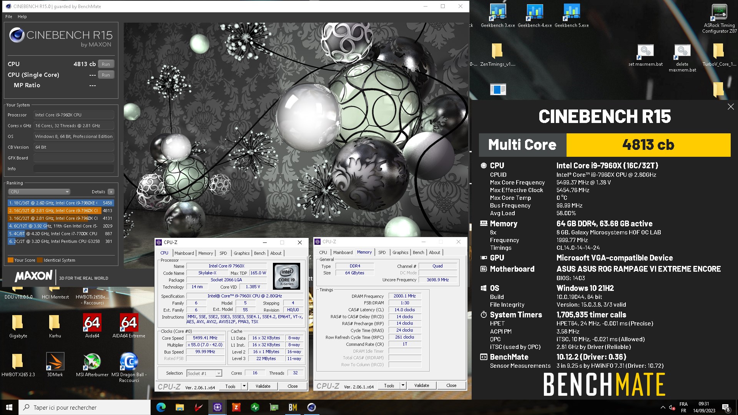This screenshot has height=415, width=738.
Task: Launch the 3DMark desktop shortcut
Action: pos(55,365)
